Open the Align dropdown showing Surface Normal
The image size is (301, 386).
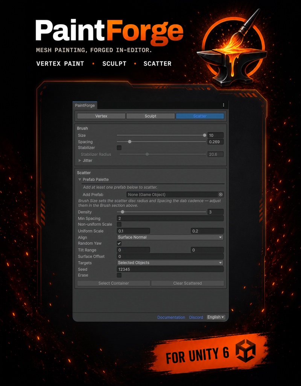click(170, 237)
